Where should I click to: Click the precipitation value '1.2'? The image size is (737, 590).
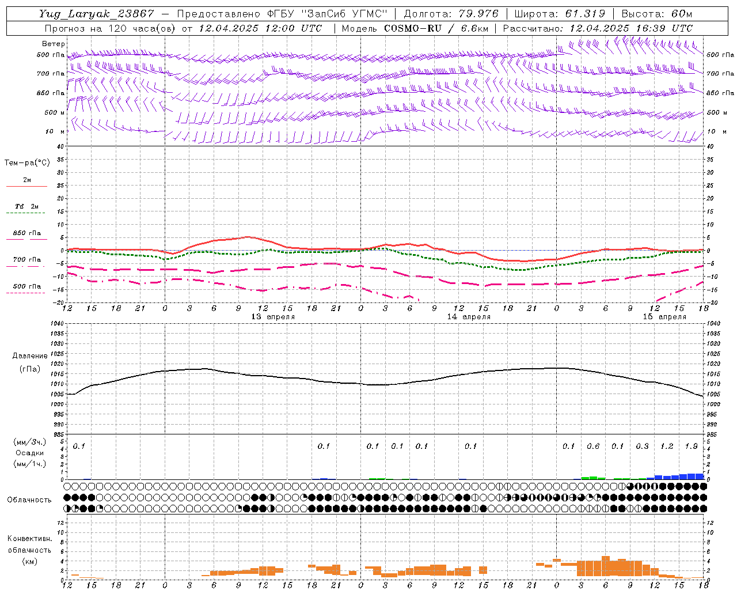coord(667,446)
